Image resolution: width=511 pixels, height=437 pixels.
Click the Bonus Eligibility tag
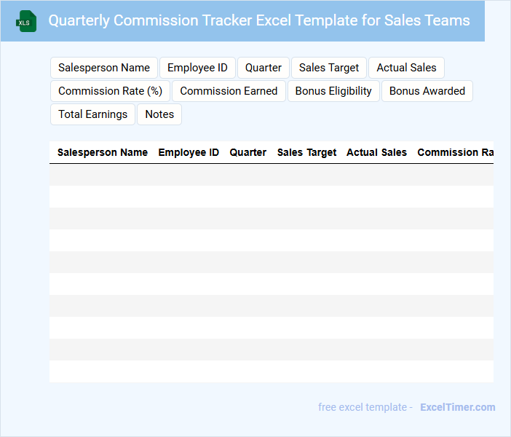333,91
